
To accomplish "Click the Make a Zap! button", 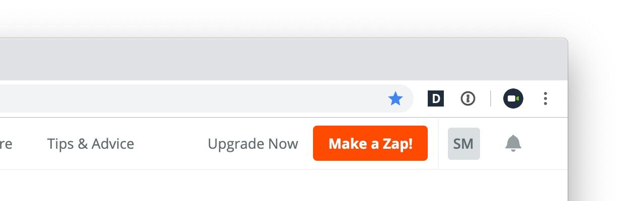I will pyautogui.click(x=370, y=143).
